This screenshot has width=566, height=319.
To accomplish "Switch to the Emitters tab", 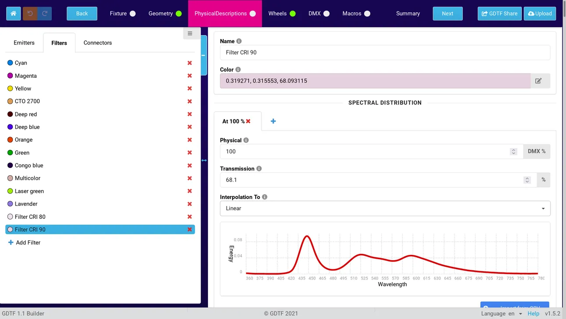I will [x=24, y=43].
